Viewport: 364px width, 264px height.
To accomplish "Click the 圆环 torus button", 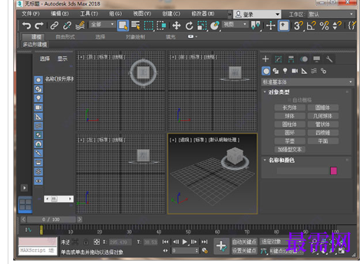I will [x=290, y=133].
